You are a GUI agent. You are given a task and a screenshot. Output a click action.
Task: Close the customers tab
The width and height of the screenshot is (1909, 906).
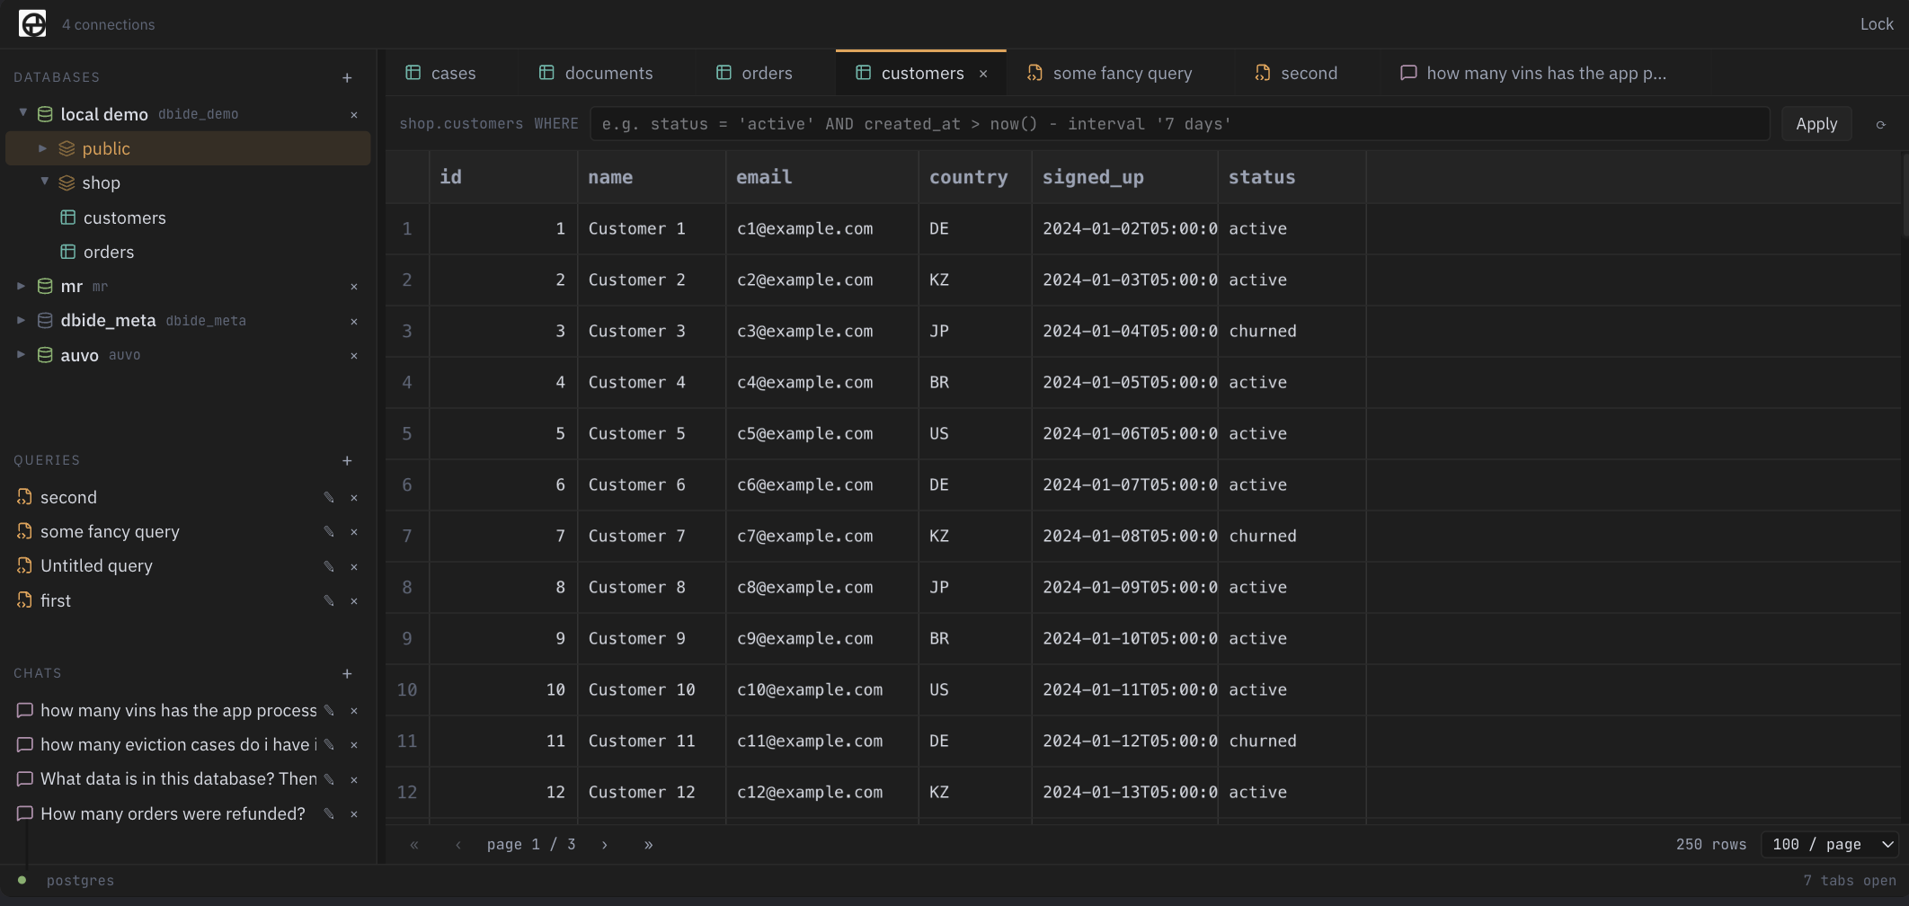coord(983,74)
